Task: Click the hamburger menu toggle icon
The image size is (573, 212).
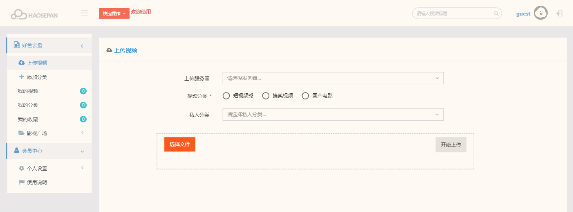Action: coord(85,13)
